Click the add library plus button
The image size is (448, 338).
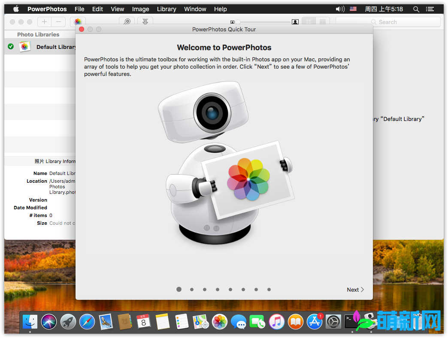coord(44,22)
